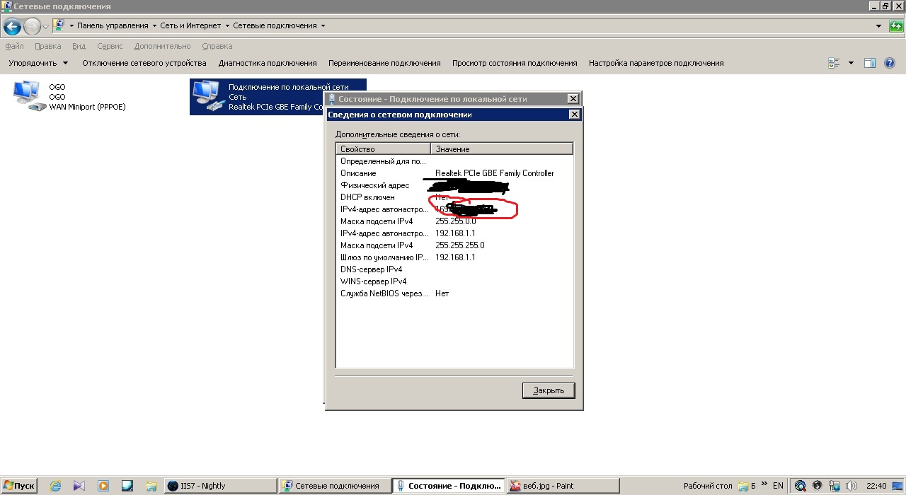Toggle the preview pane icon
The width and height of the screenshot is (906, 495).
[871, 63]
